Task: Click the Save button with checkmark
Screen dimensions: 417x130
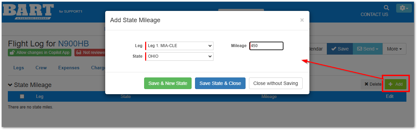Action: coord(340,49)
